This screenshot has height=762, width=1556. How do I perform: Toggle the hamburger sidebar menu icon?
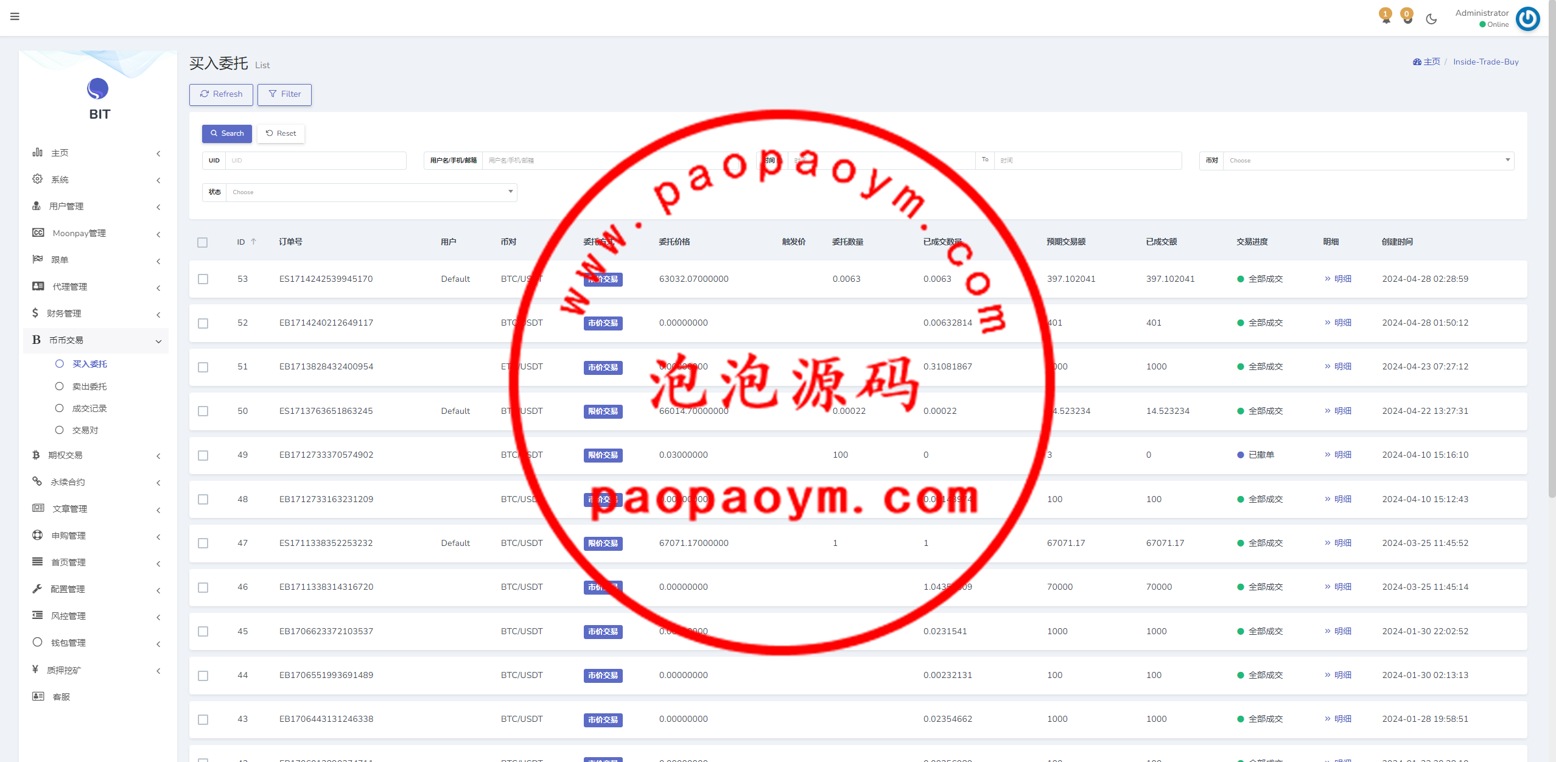point(15,16)
